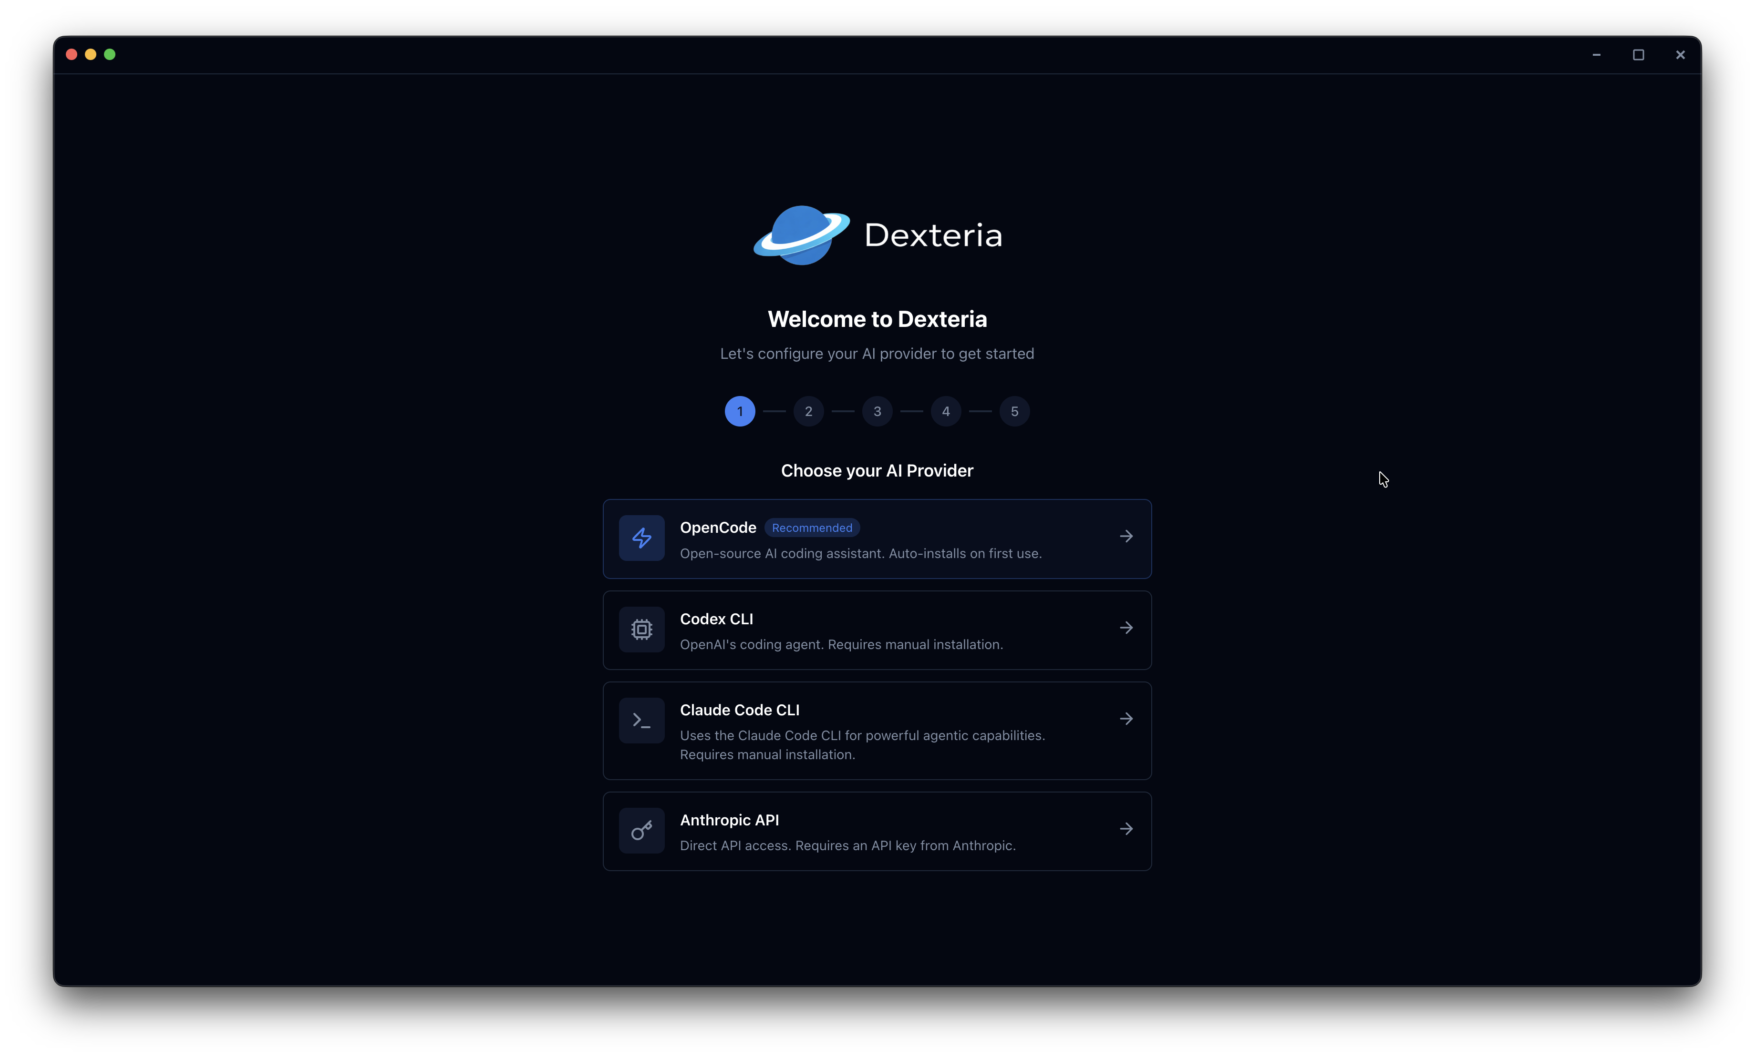
Task: Click the green maximize traffic light button
Action: tap(110, 54)
